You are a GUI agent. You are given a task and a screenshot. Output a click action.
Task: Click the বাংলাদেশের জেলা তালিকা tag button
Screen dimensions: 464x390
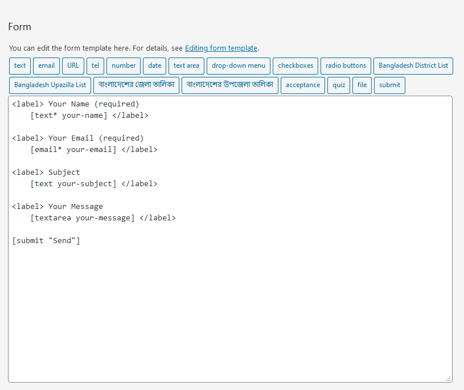[137, 85]
